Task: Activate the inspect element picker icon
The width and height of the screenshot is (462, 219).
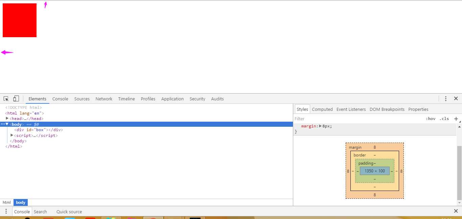Action: coord(6,99)
